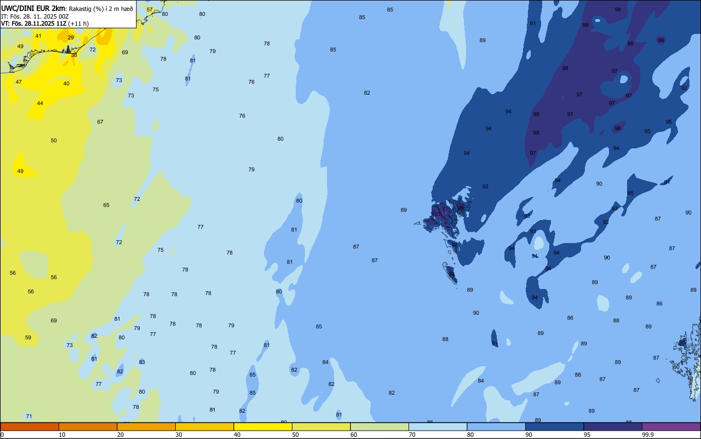Image resolution: width=701 pixels, height=439 pixels.
Task: Select the 50–60 pale yellow legend swatch
Action: 321,426
